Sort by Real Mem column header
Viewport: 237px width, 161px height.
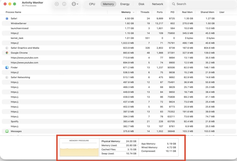coord(187,12)
